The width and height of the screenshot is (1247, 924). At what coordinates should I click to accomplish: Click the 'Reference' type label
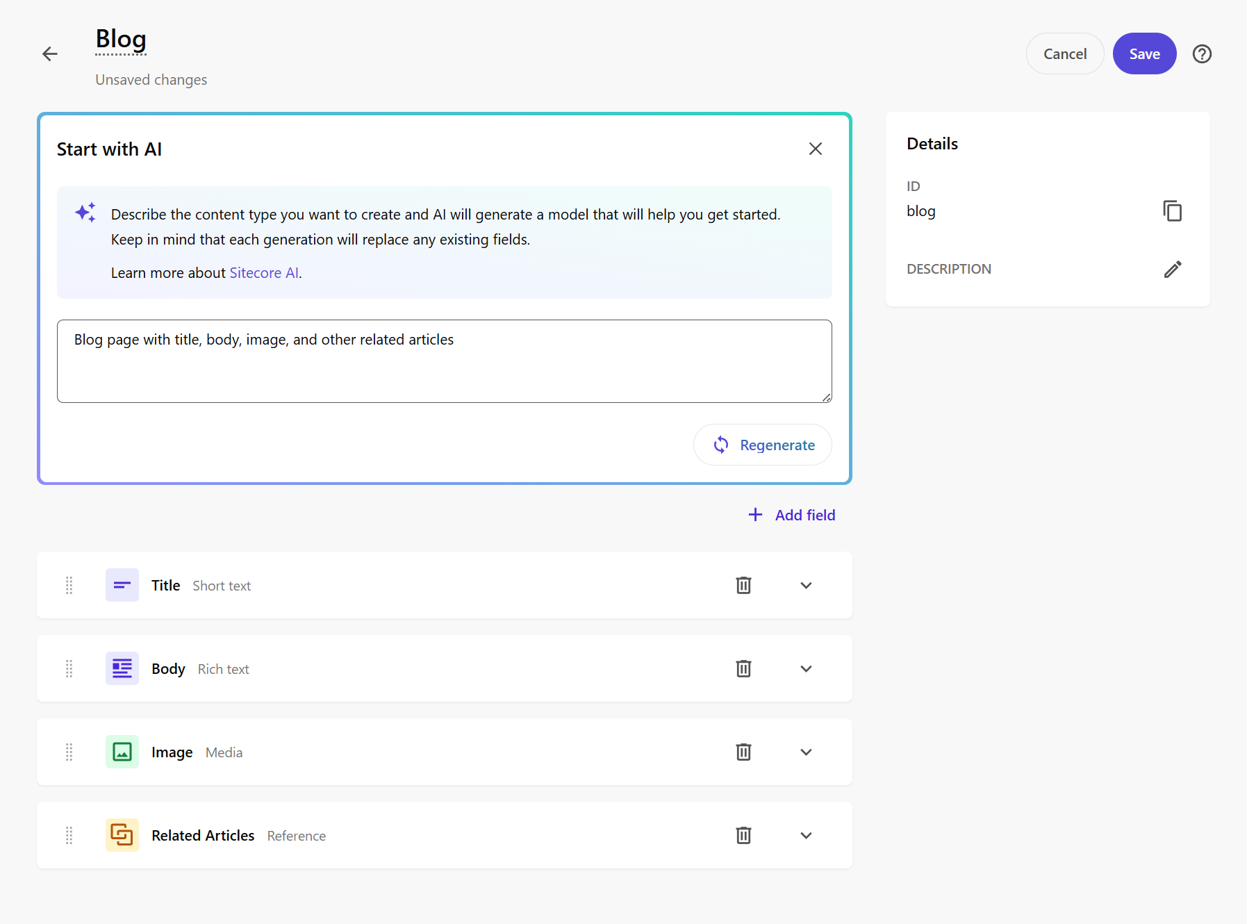297,836
